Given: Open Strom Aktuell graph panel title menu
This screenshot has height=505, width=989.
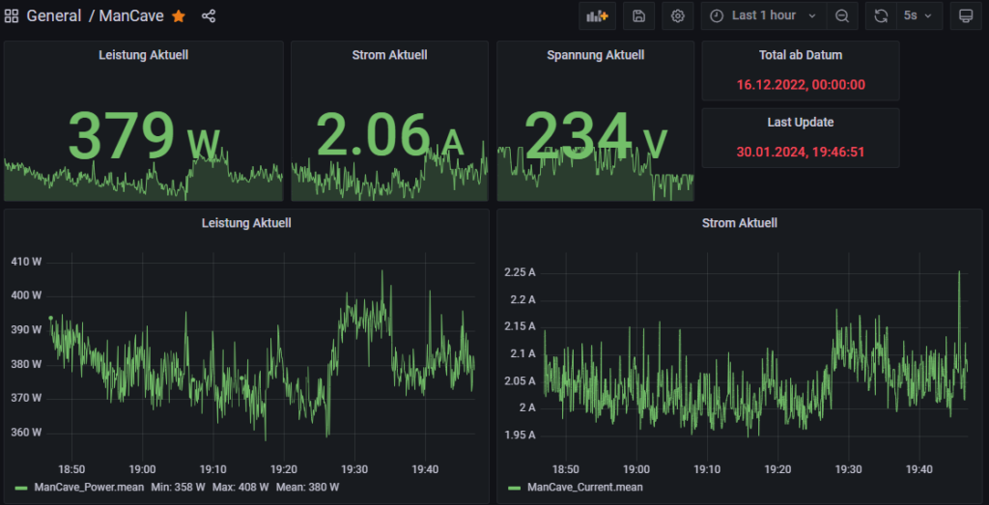Looking at the screenshot, I should [x=739, y=223].
